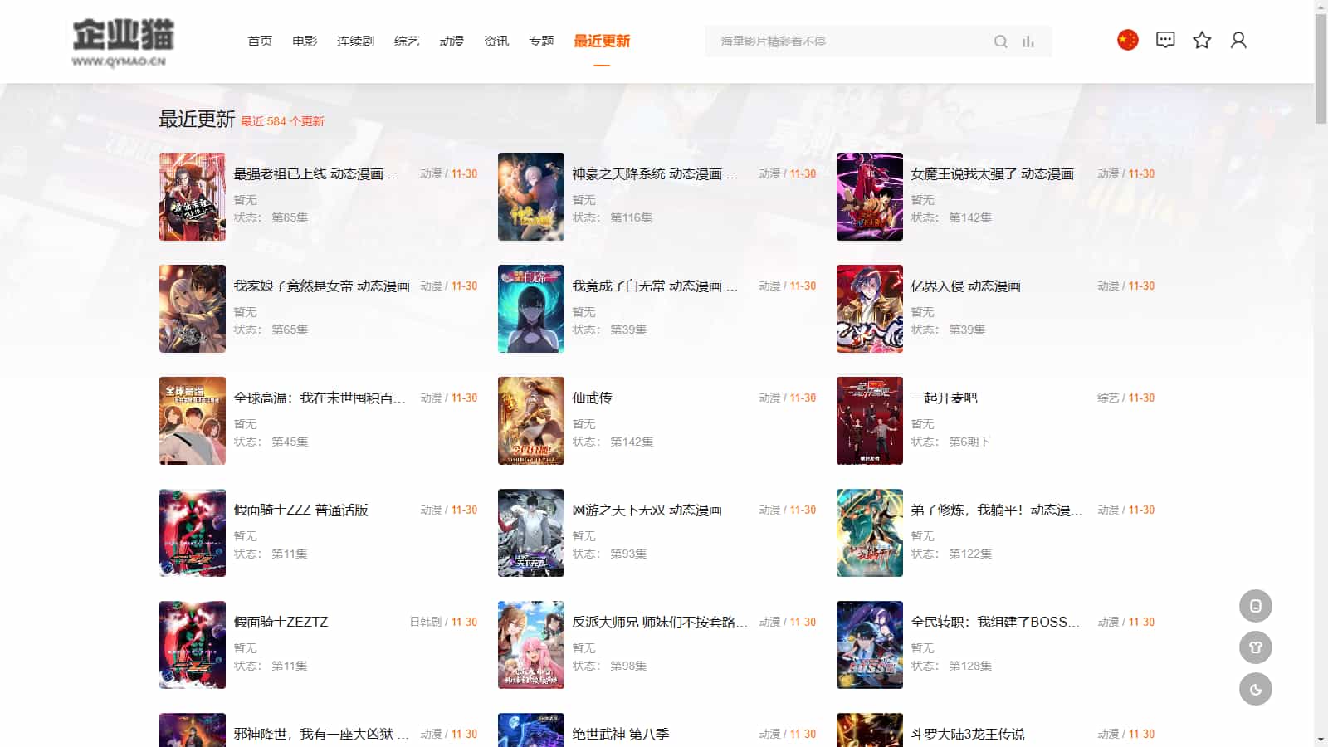Click the 全民转职 poster thumbnail
This screenshot has width=1328, height=747.
click(870, 645)
